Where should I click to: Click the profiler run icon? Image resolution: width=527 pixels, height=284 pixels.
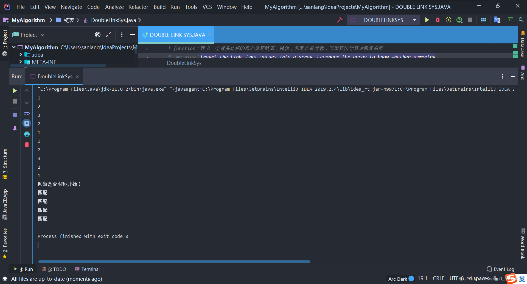pyautogui.click(x=459, y=20)
